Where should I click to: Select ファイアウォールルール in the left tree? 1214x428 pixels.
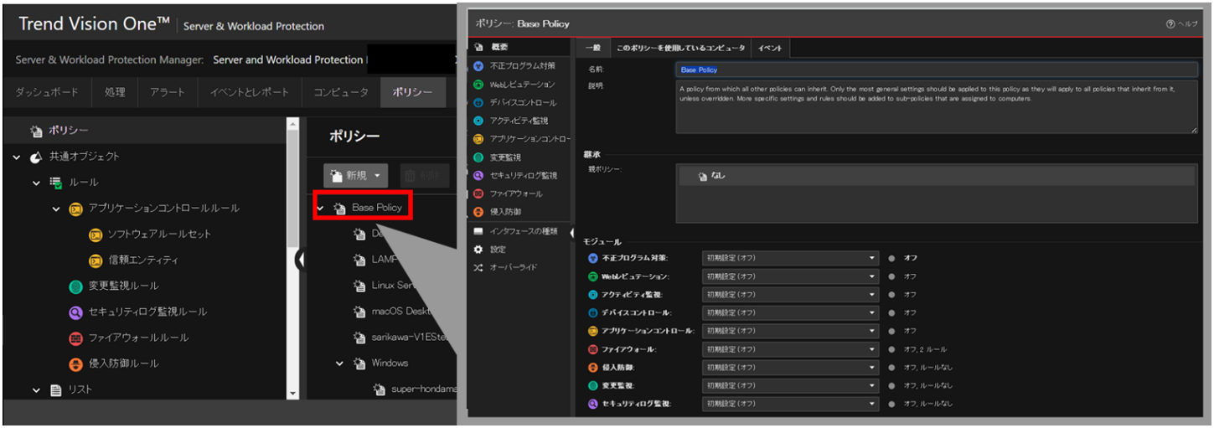point(138,338)
